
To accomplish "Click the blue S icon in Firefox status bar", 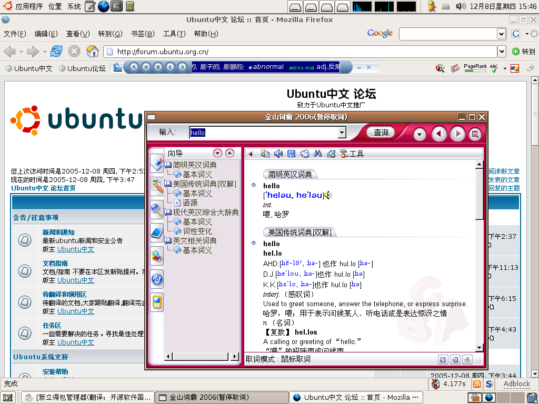I will tap(489, 383).
